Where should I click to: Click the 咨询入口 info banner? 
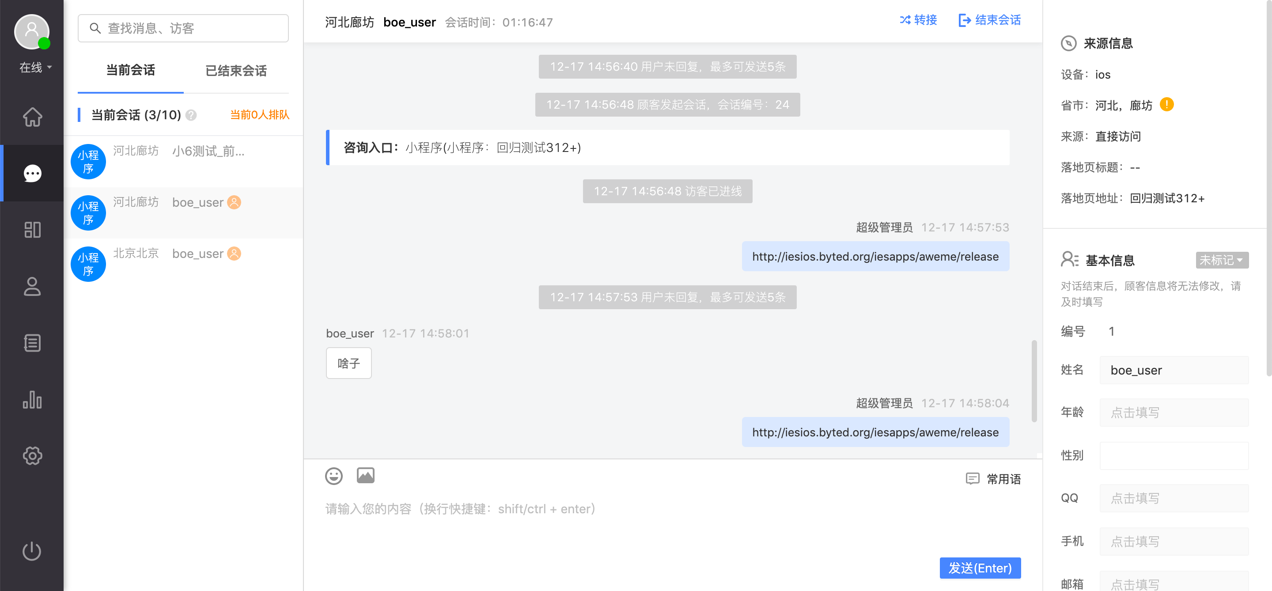pos(668,148)
